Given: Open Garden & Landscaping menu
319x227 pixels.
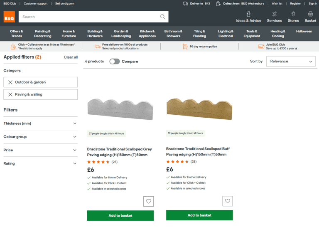Looking at the screenshot, I should 121,34.
